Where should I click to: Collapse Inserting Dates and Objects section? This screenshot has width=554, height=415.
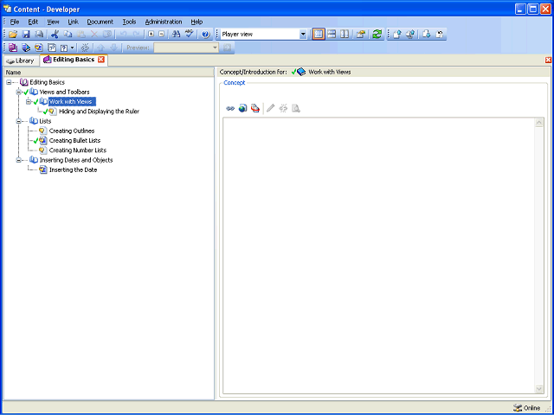19,160
